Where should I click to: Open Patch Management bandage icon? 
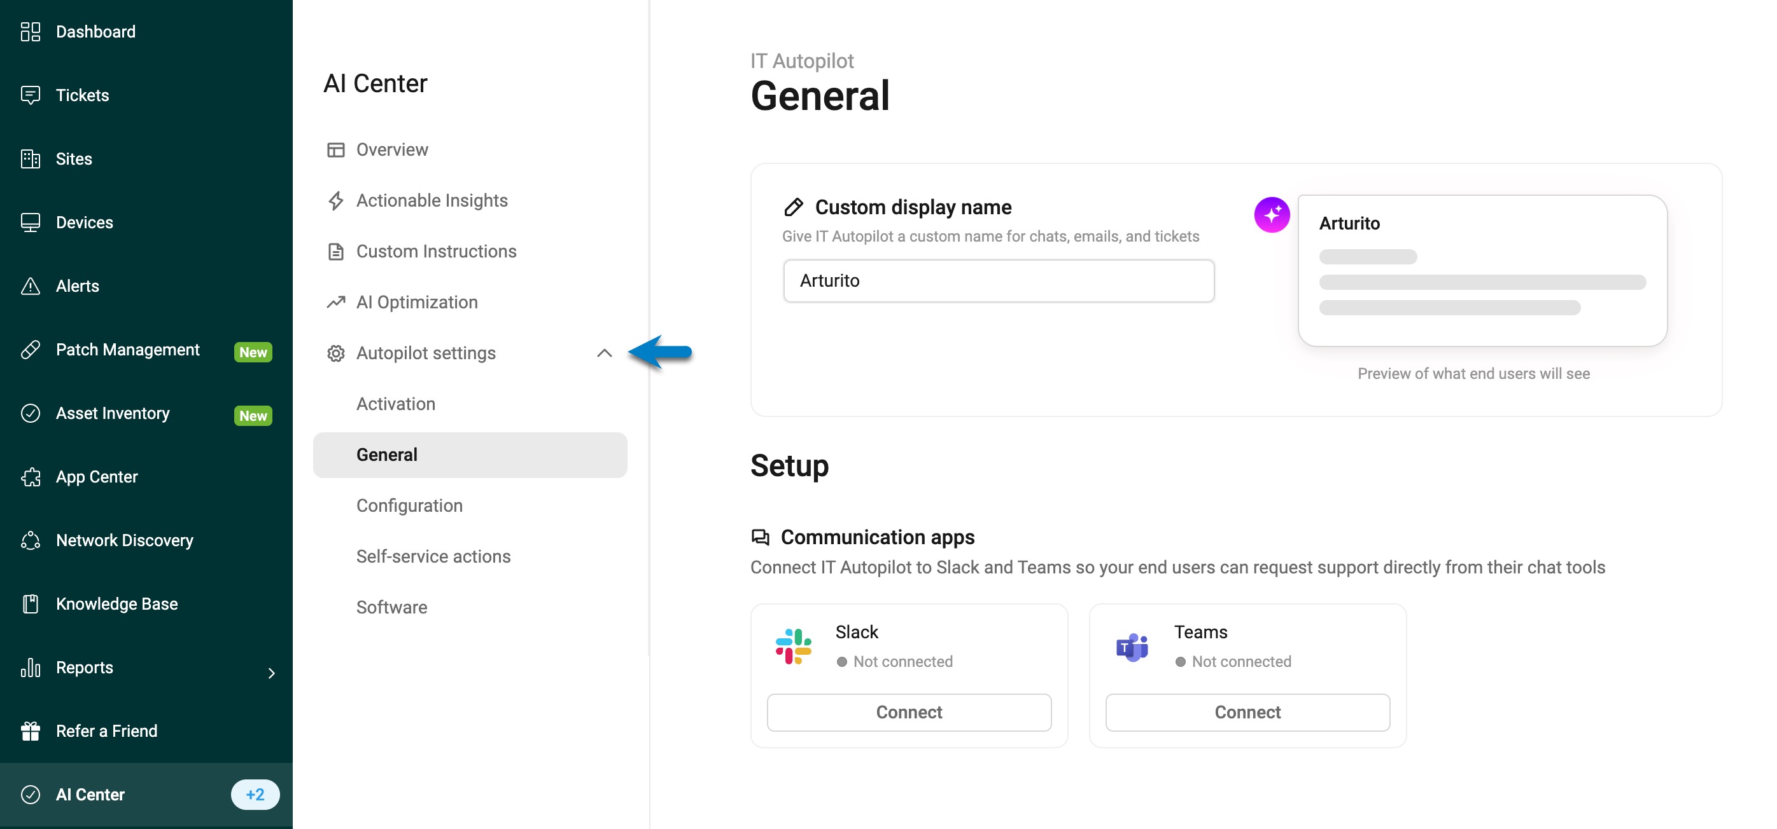[31, 350]
